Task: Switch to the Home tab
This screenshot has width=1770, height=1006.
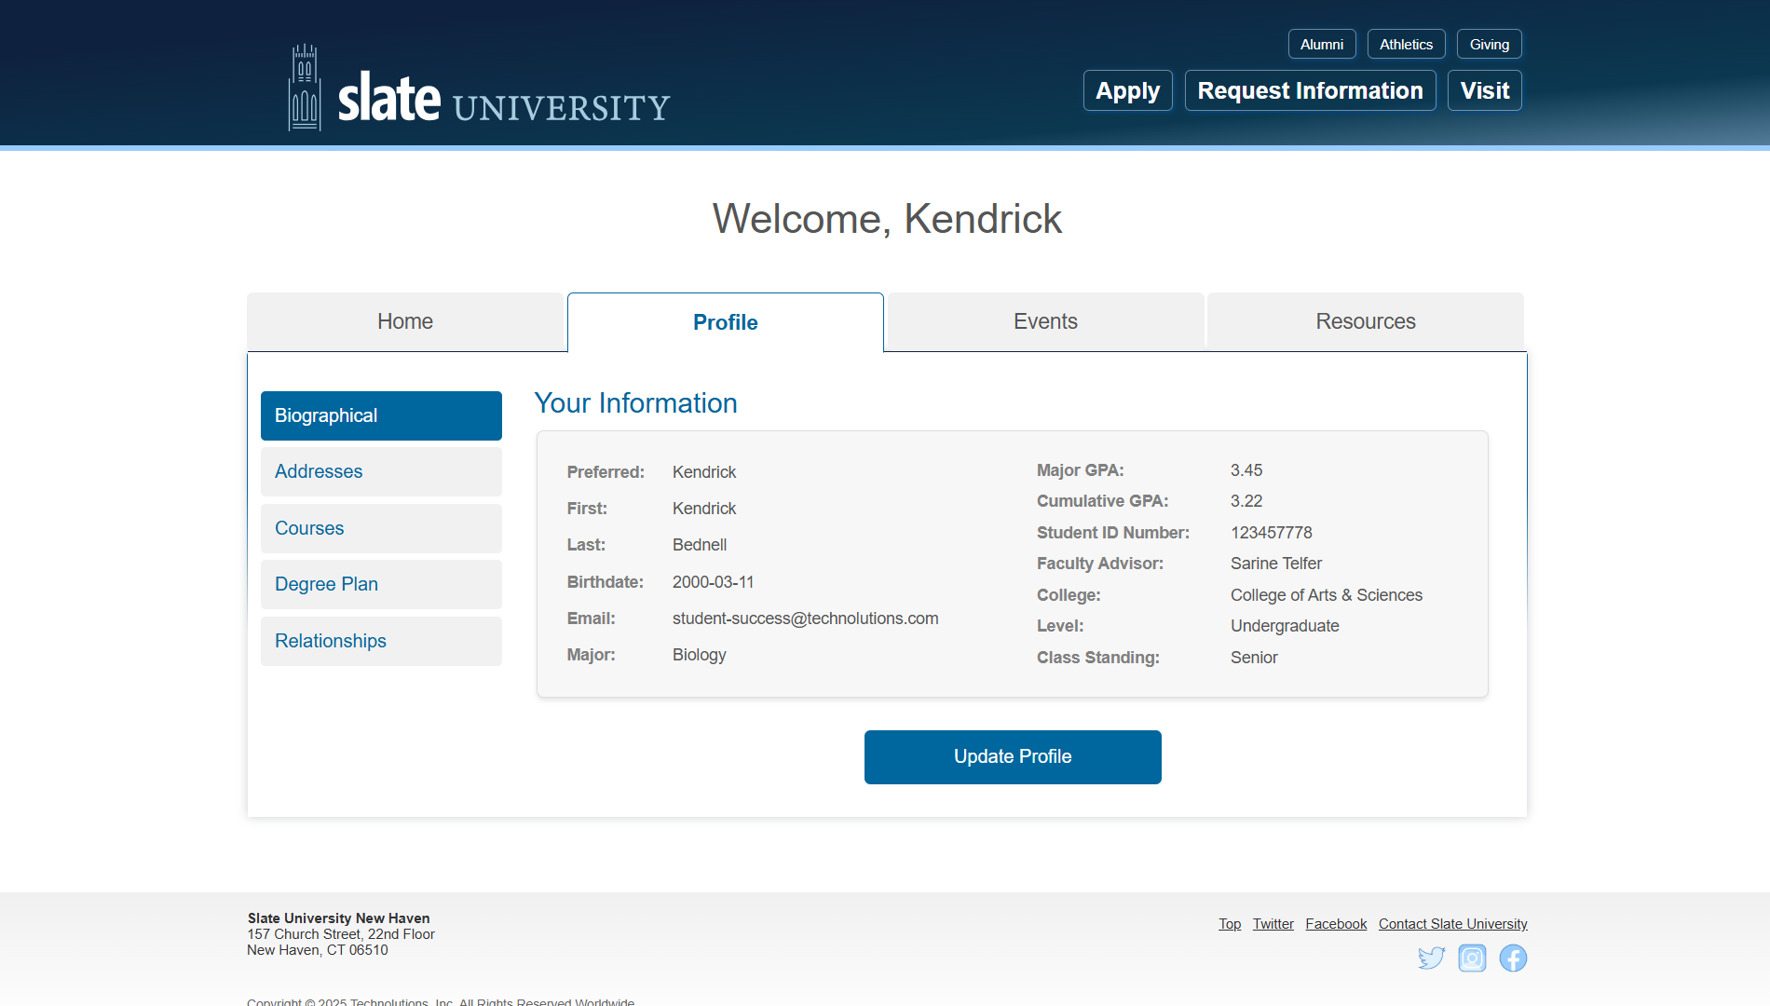Action: (405, 321)
